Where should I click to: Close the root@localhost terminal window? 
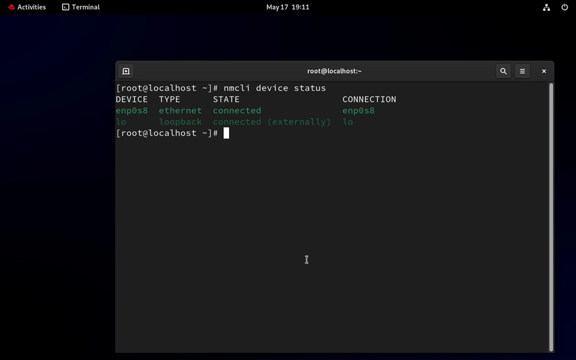click(x=544, y=71)
